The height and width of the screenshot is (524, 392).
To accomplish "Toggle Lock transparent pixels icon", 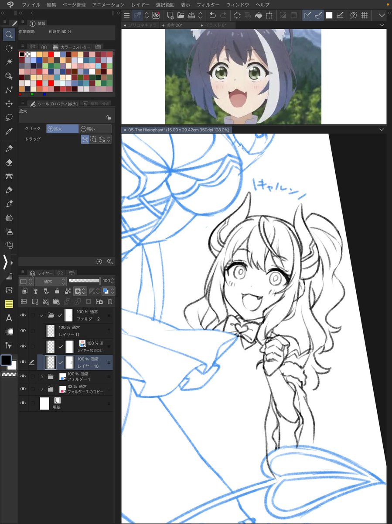I will [67, 291].
